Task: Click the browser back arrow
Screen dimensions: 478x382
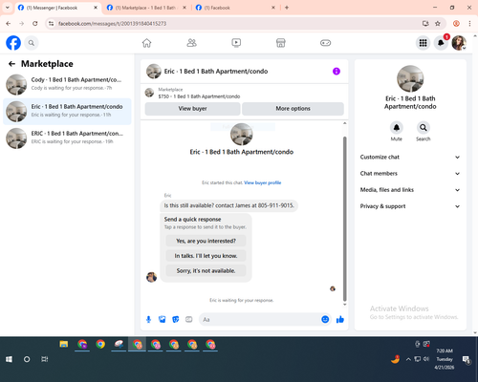Action: click(x=9, y=24)
